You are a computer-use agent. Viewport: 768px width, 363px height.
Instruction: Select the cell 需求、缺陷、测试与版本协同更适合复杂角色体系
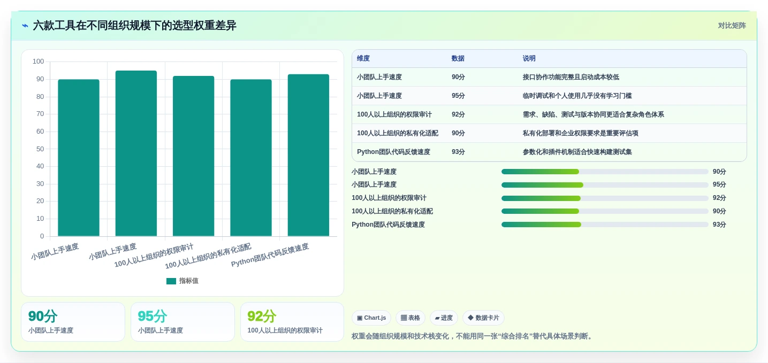(594, 114)
